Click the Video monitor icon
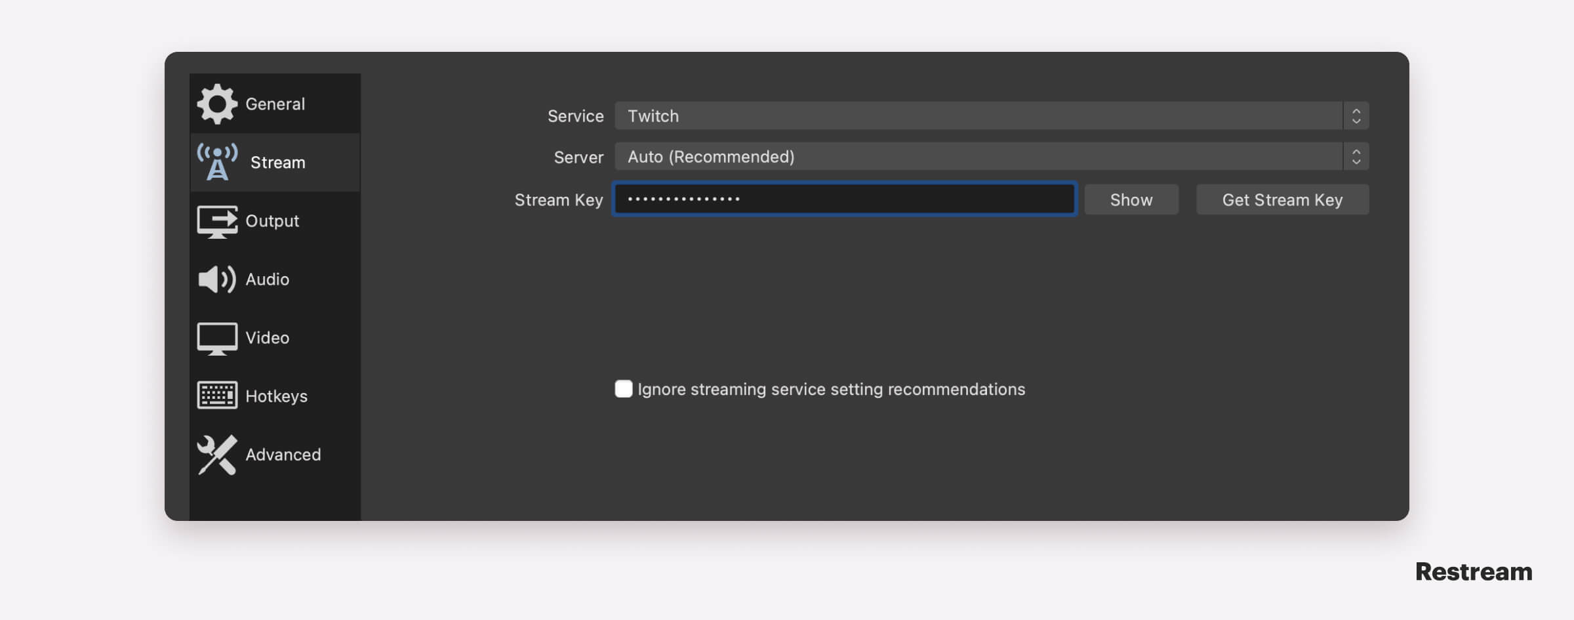 click(217, 339)
